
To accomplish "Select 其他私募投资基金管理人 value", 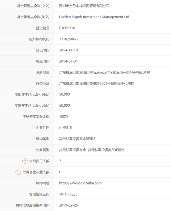I will click(78, 139).
